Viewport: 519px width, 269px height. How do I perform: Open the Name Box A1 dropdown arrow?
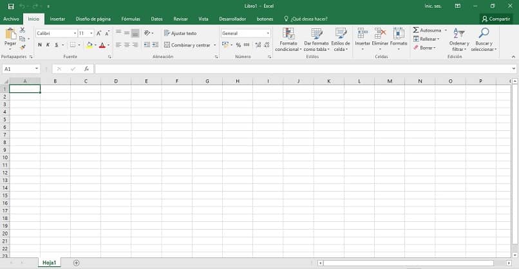tap(37, 69)
